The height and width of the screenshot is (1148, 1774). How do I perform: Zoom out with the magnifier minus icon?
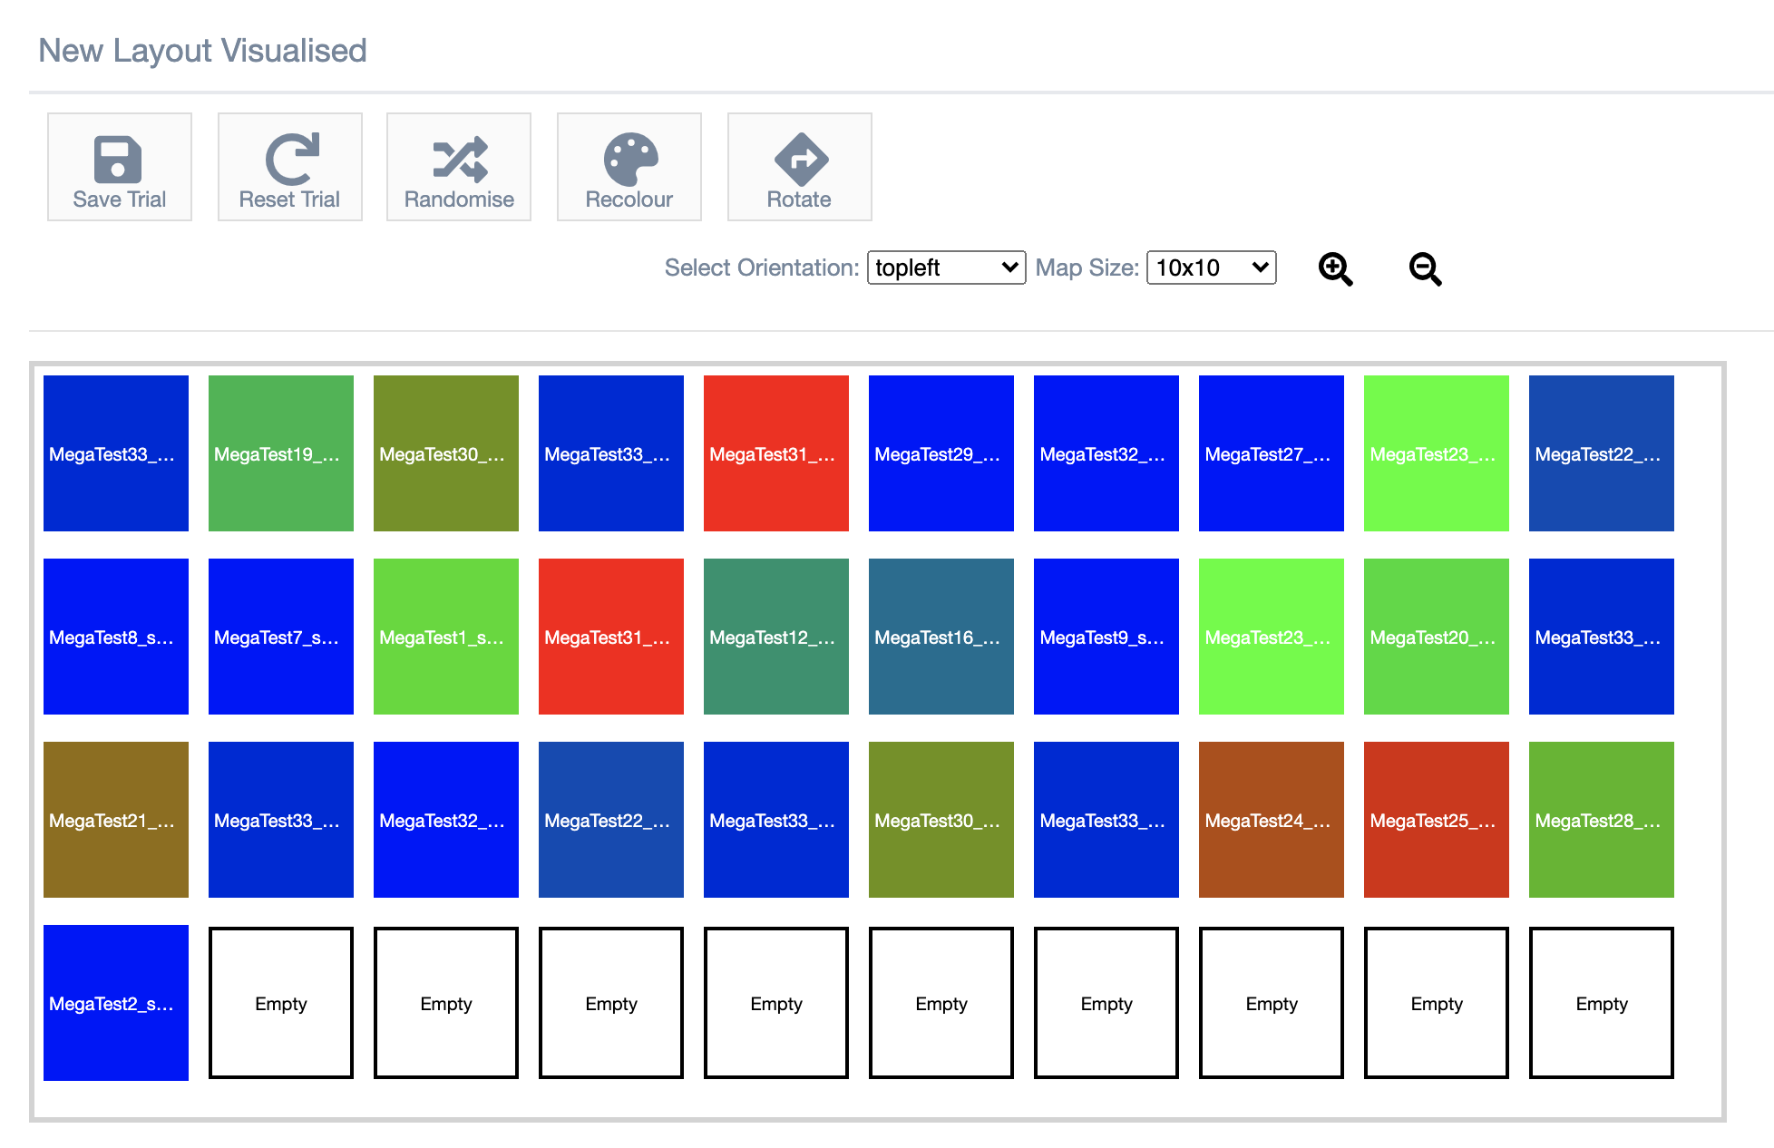[1425, 268]
